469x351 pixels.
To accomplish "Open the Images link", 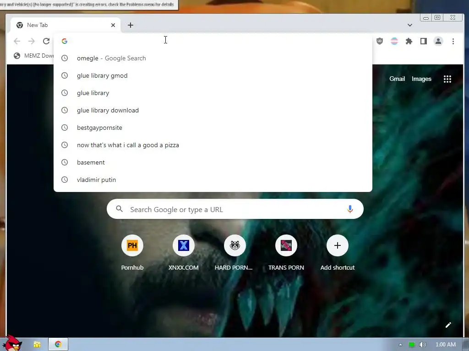I will click(421, 79).
